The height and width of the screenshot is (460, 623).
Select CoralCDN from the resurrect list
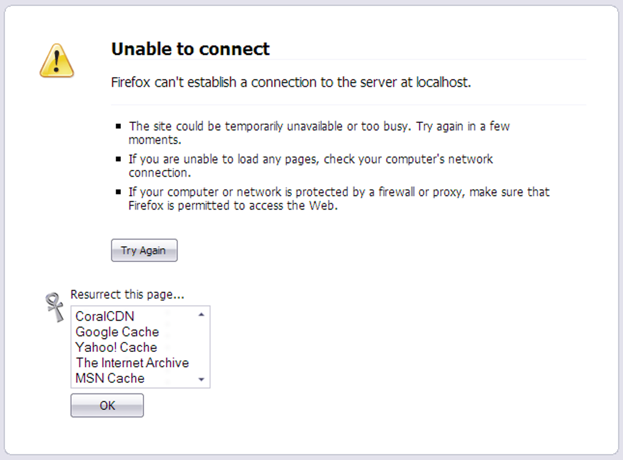(x=105, y=316)
